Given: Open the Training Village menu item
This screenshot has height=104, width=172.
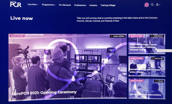Looking at the screenshot, I should tap(108, 5).
